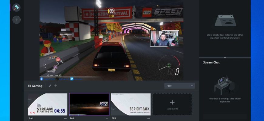Click the "We're empty!" events message
This screenshot has width=264, height=121.
(x=225, y=36)
